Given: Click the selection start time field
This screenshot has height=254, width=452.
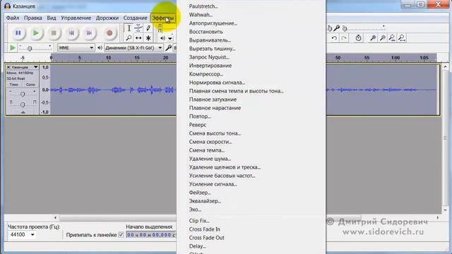Looking at the screenshot, I should pos(151,235).
